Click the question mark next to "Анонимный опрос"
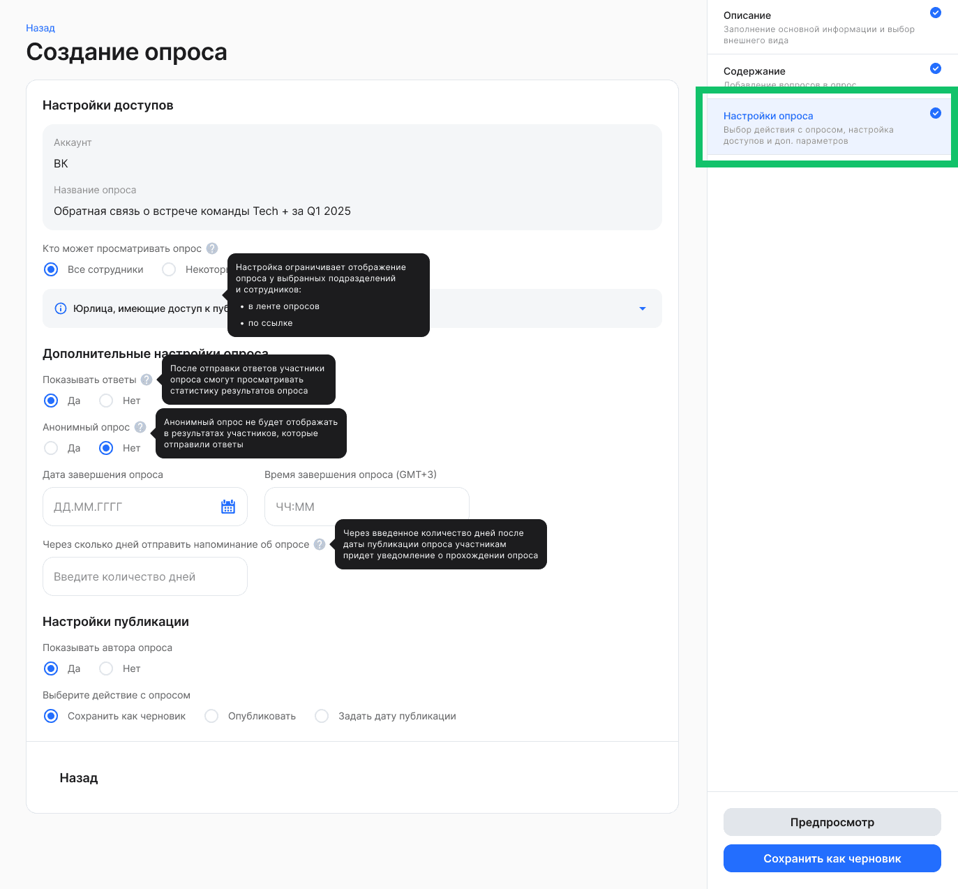Screen dimensions: 958x889 point(141,426)
